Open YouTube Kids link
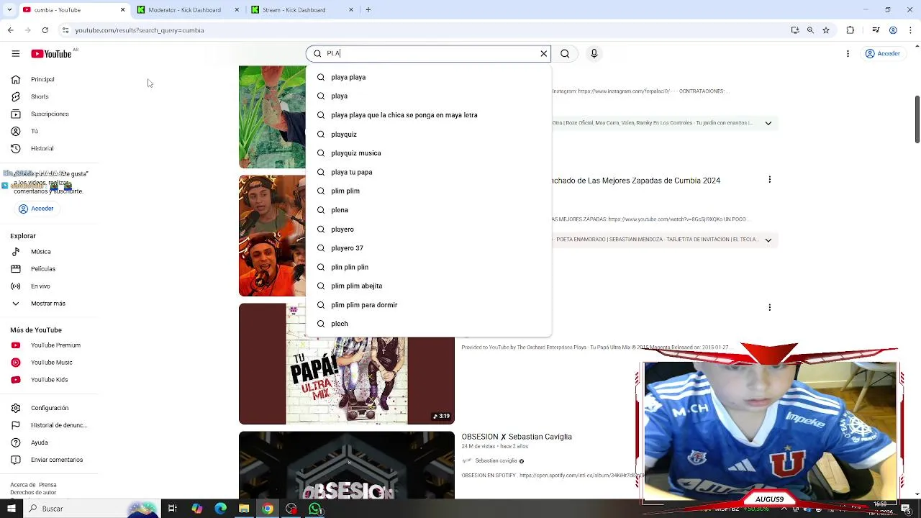This screenshot has width=921, height=518. pos(49,380)
